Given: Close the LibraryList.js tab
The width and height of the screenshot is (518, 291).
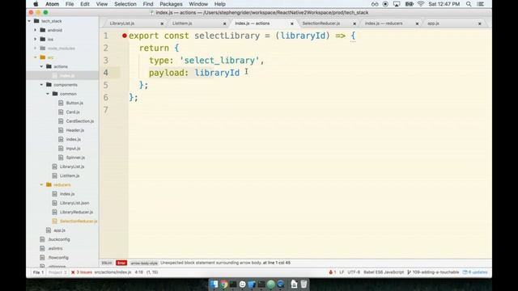Looking at the screenshot, I should pyautogui.click(x=162, y=23).
